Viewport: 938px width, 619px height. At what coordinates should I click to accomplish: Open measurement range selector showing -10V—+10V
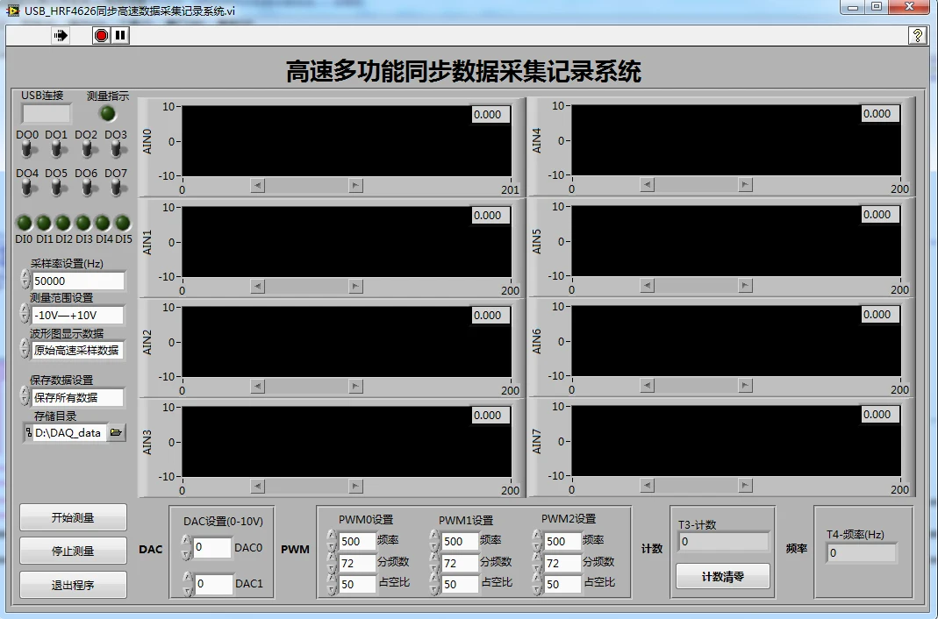78,315
